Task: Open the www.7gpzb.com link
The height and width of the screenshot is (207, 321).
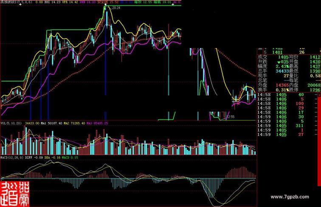Action: 290,197
